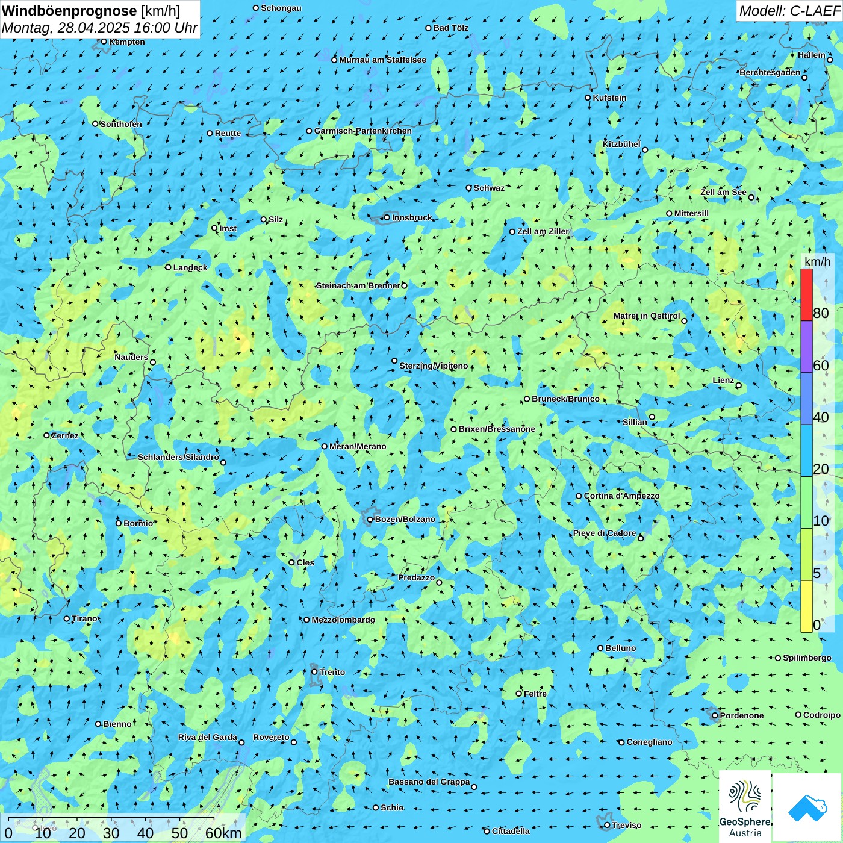Click the Cittadella label

[511, 831]
